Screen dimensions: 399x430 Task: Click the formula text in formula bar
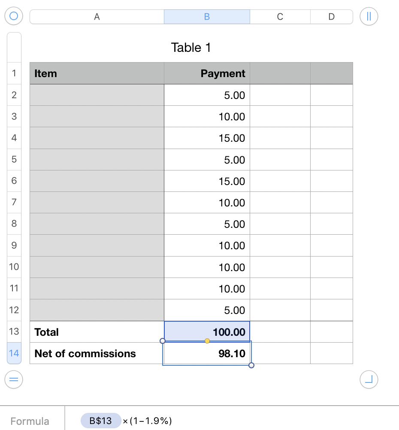pos(147,421)
